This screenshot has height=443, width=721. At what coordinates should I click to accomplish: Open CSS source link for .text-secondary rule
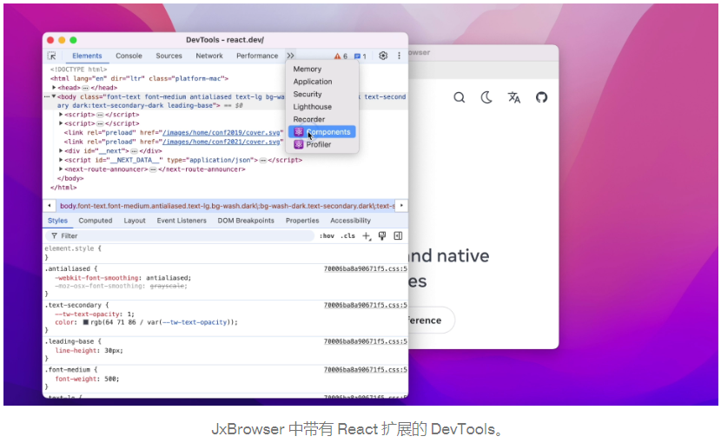[365, 305]
